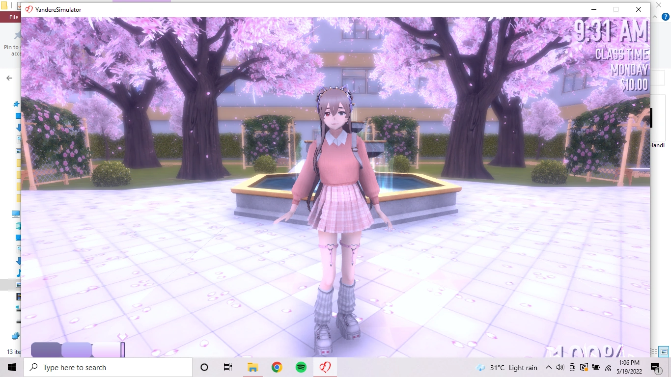Viewport: 671px width, 377px height.
Task: Adjust sound with the speaker tray icon
Action: point(559,367)
